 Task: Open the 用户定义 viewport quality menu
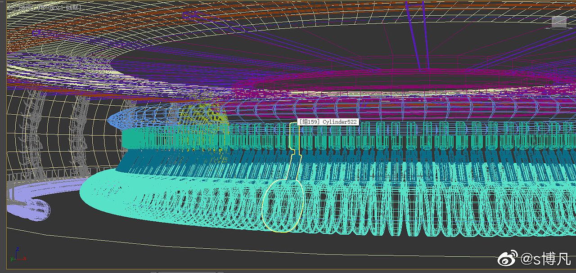click(50, 8)
